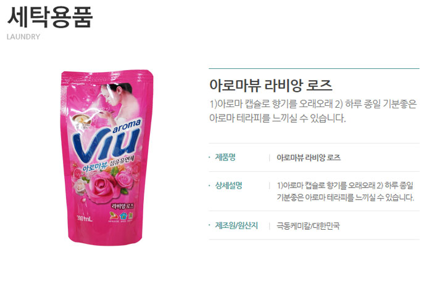Click the 라비앙 로즈 label on the pouch
This screenshot has height=306, width=432.
point(123,206)
